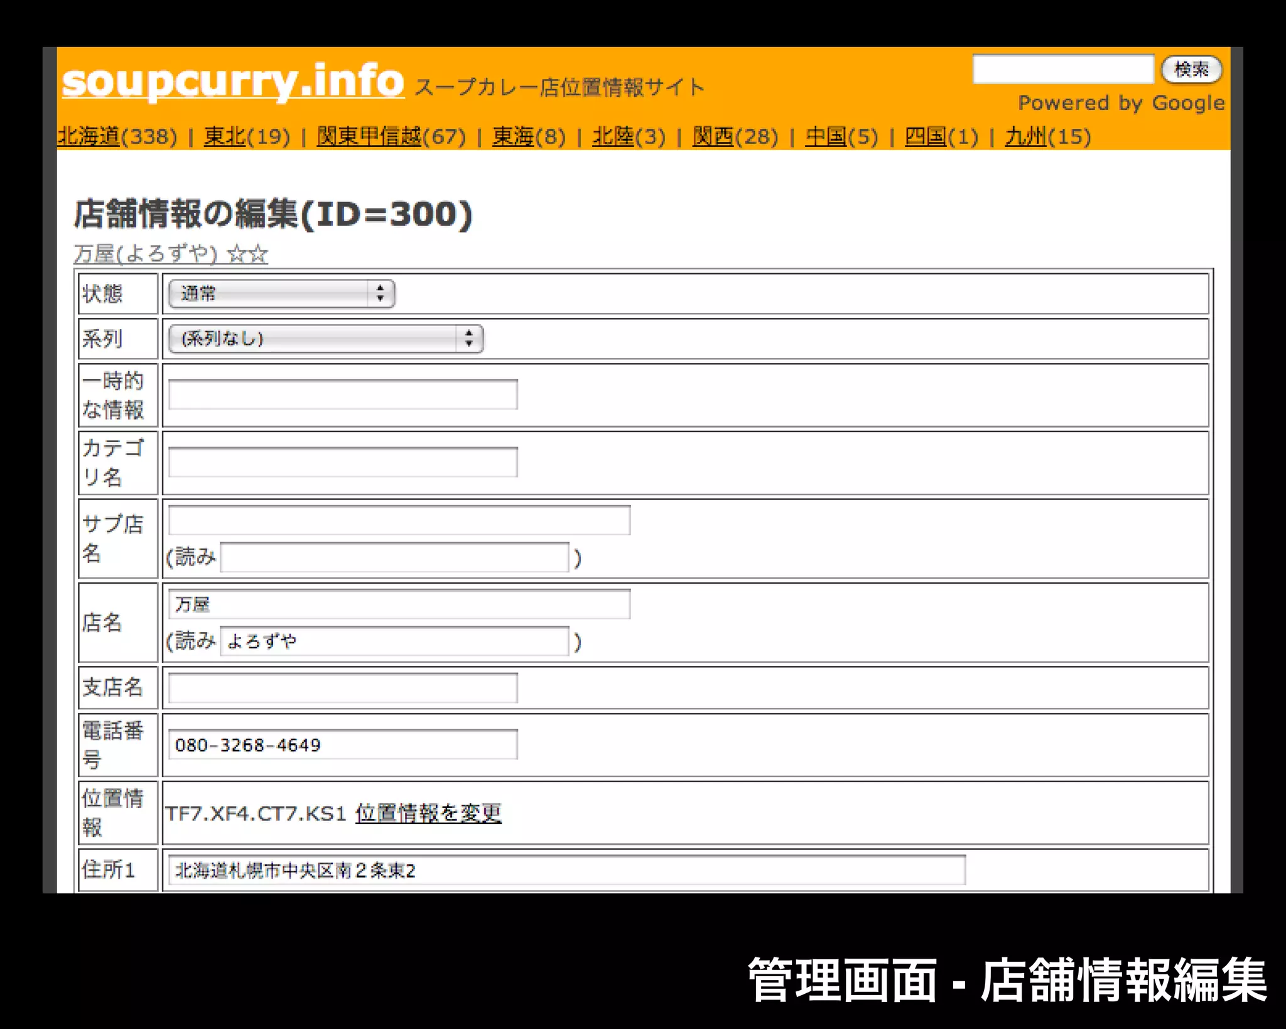Select the サブ店名 name input
Viewport: 1286px width, 1029px height.
click(x=399, y=520)
